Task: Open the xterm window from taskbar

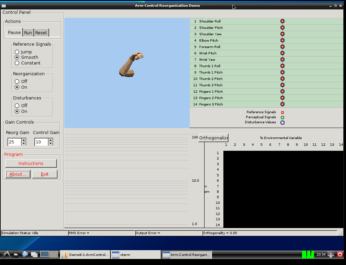Action: click(135, 255)
